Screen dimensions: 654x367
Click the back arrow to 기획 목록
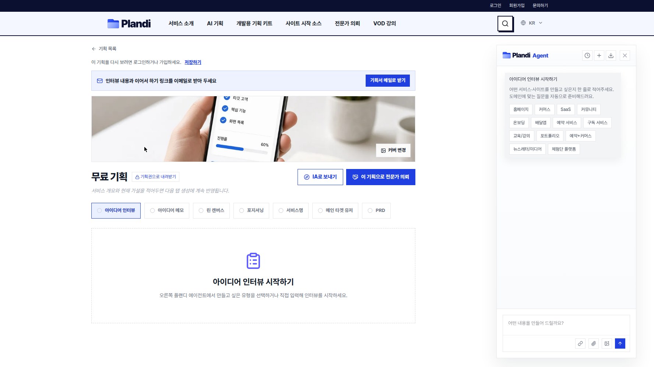coord(94,49)
